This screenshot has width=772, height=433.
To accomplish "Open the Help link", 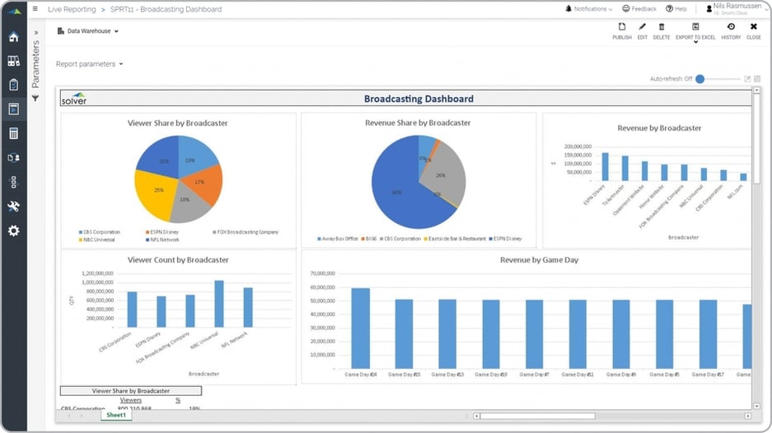I will [676, 9].
